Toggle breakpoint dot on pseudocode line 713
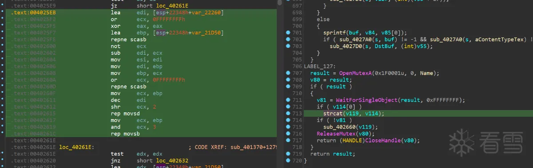The image size is (533, 168). tap(288, 114)
